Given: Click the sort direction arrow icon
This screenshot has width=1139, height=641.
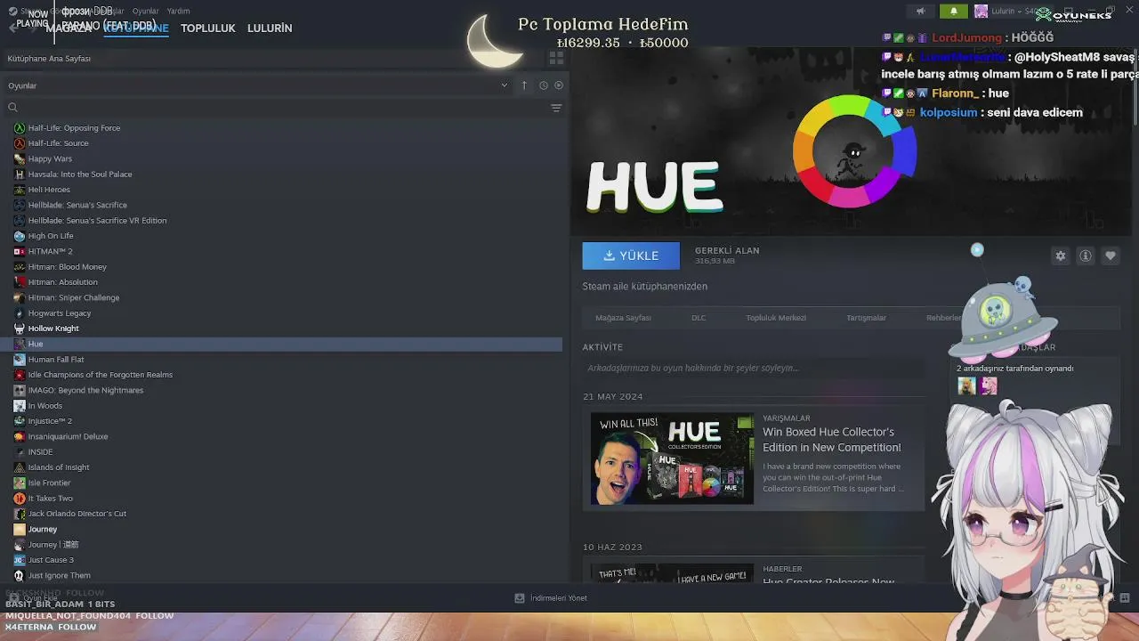Looking at the screenshot, I should click(524, 85).
